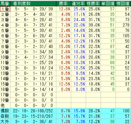
Task: Click the 馬番 column header
Action: coord(5,3)
